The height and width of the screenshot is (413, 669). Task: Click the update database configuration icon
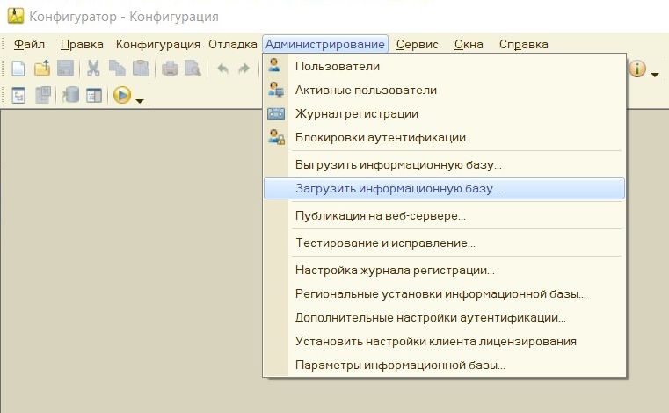tap(70, 95)
